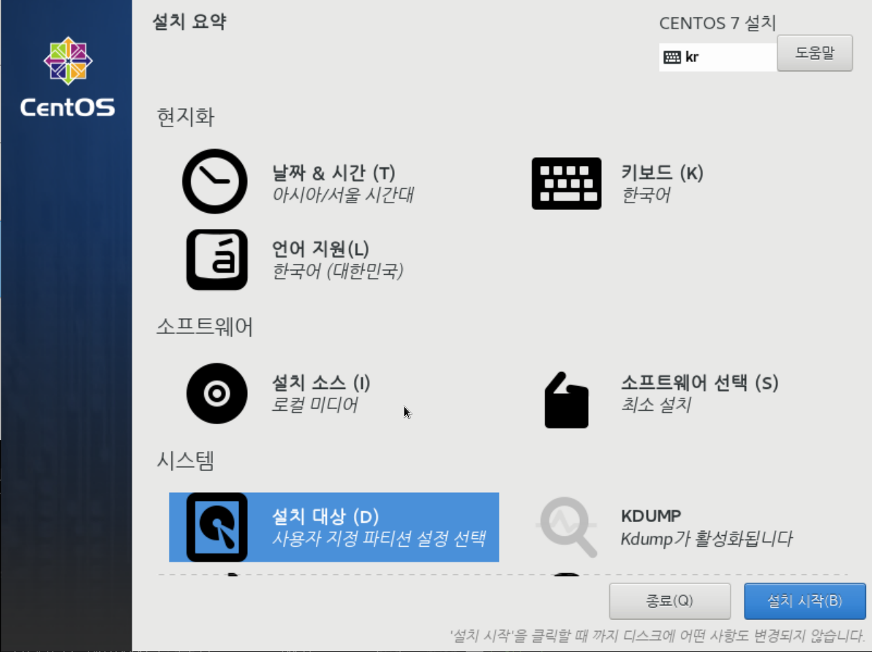Click Kdump가 활성화됩니다 status text
872x652 pixels.
click(707, 539)
